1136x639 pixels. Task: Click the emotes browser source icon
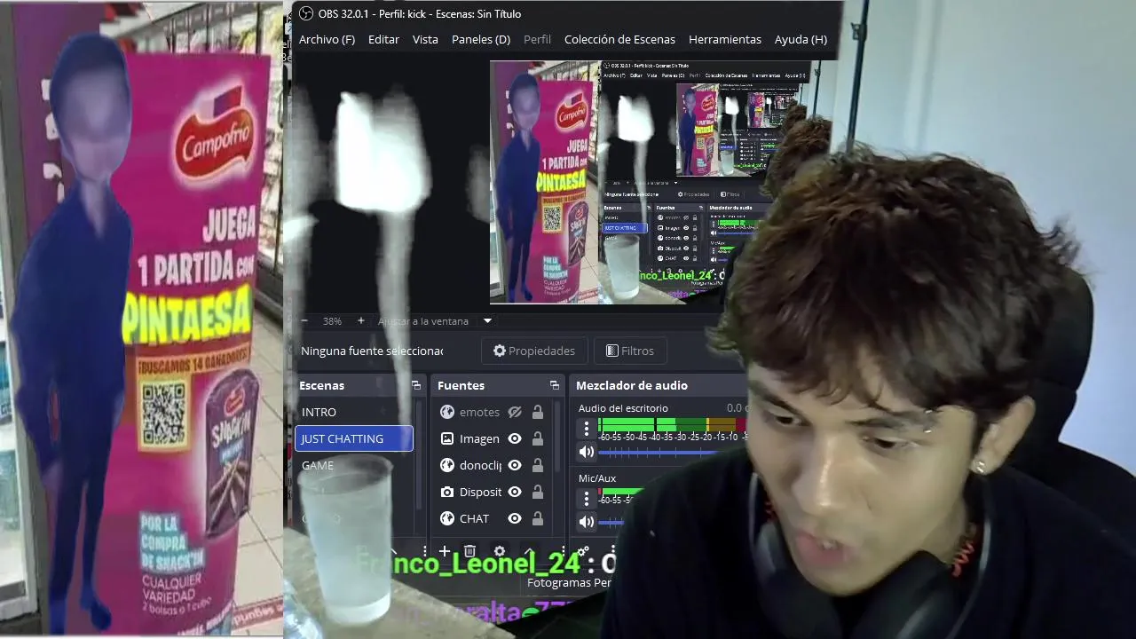point(447,412)
